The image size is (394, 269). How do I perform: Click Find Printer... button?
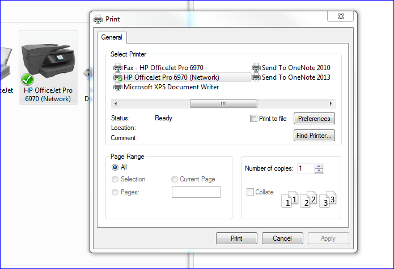314,136
